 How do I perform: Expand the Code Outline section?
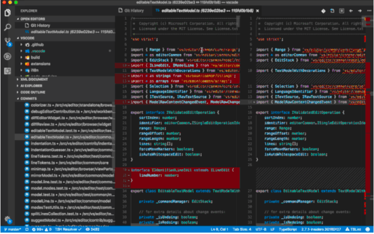click(x=32, y=92)
